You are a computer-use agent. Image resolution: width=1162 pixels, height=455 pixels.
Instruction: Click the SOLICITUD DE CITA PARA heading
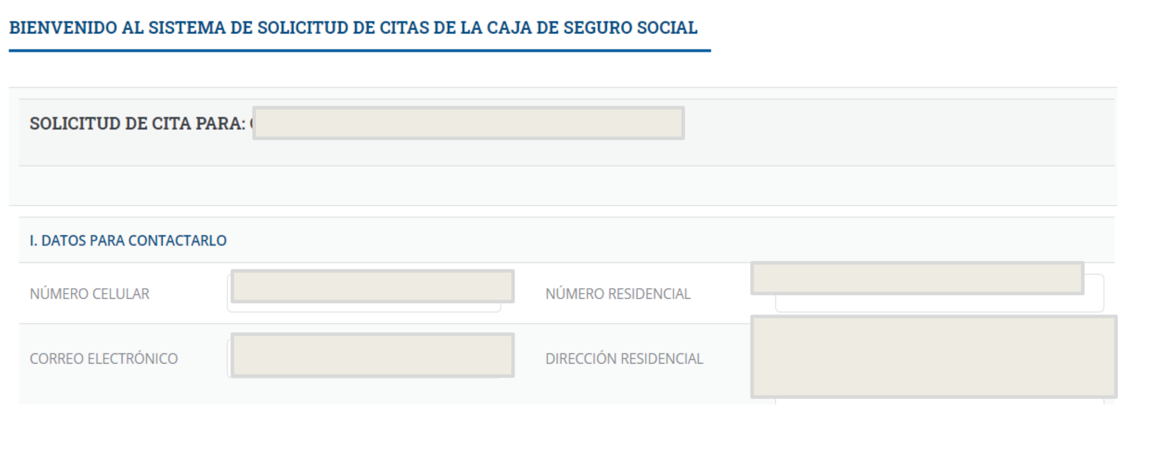(138, 123)
